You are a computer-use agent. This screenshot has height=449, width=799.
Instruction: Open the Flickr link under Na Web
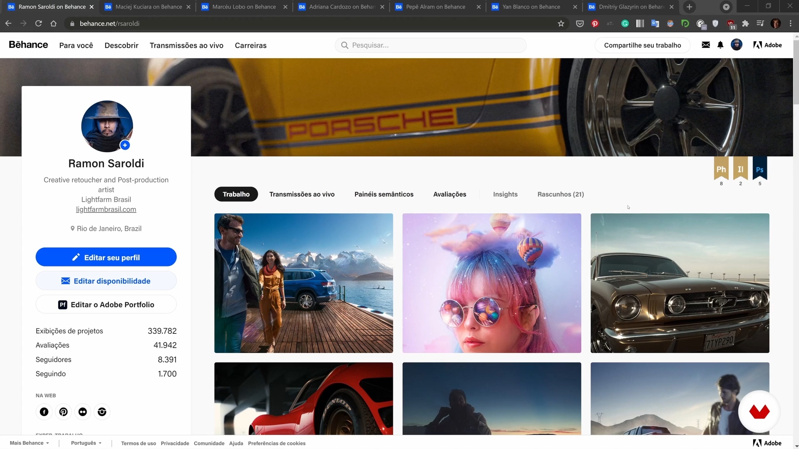point(83,412)
